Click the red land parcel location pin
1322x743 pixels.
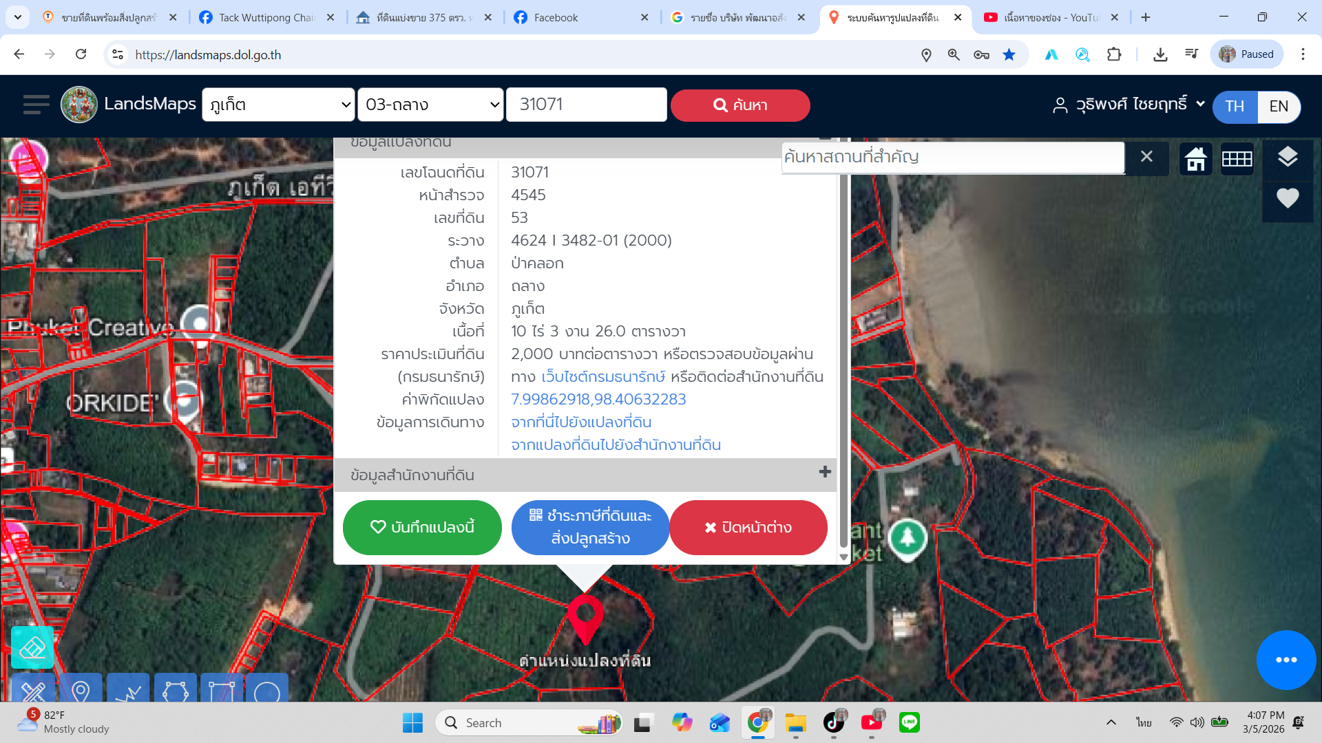[585, 618]
